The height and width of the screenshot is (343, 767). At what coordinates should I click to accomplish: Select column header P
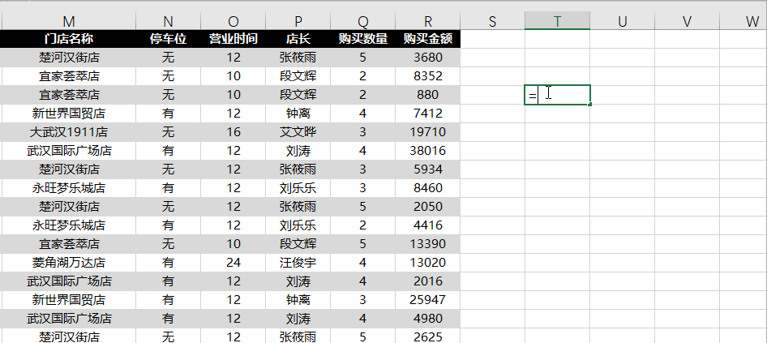[x=298, y=21]
